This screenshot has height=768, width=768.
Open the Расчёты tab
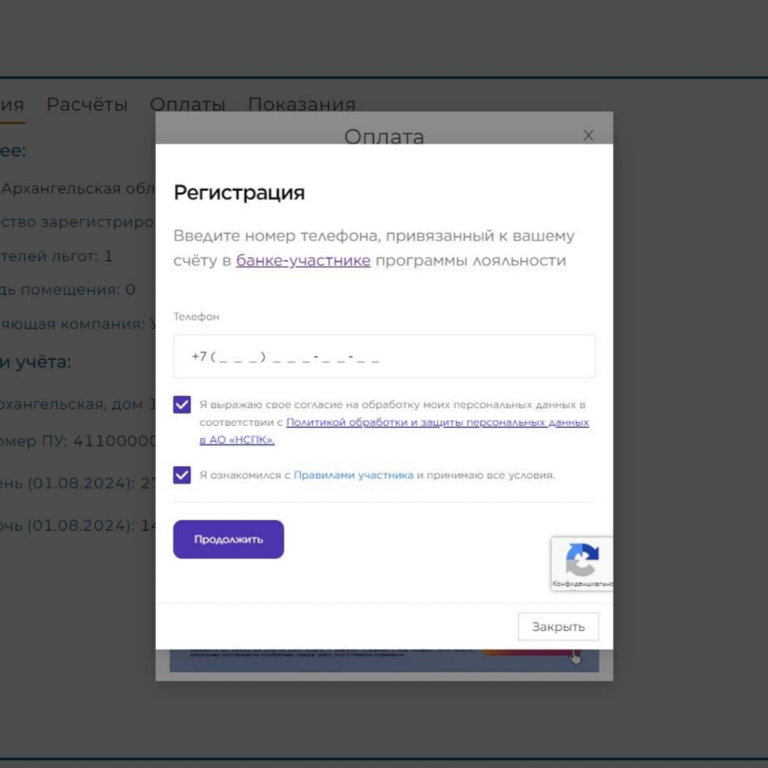click(88, 104)
